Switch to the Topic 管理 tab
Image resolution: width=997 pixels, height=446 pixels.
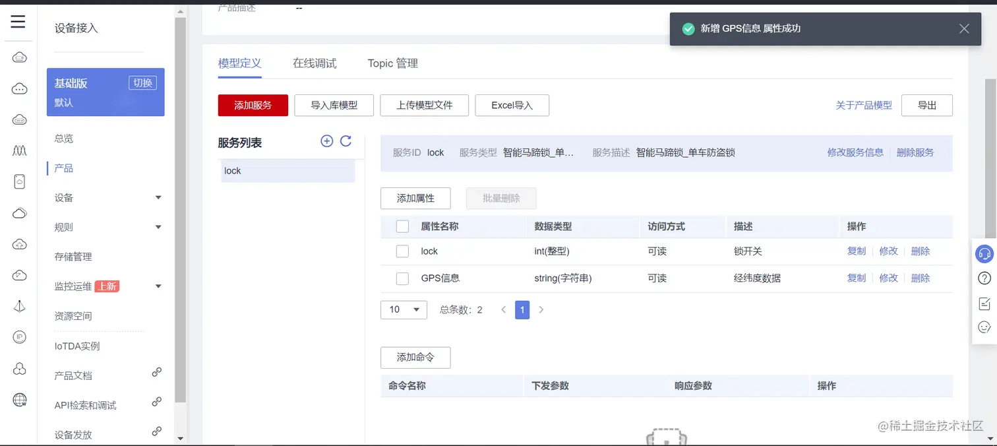393,63
